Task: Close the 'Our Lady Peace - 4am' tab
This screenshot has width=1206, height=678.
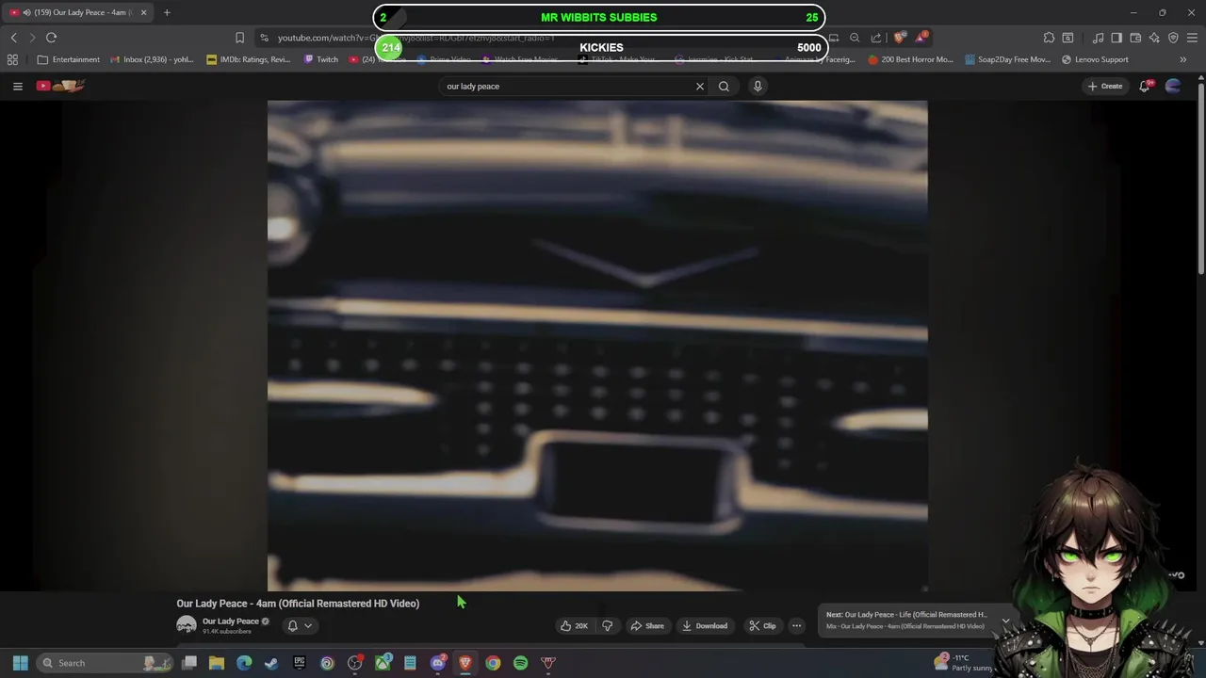Action: coord(143,12)
